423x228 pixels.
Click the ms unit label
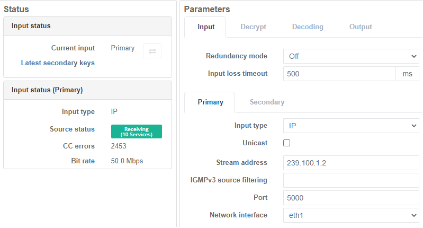(407, 74)
